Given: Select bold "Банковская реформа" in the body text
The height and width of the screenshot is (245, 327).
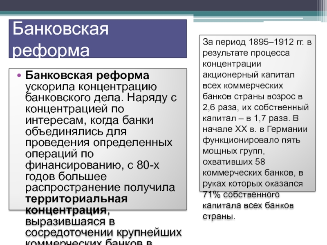Looking at the screenshot, I should (x=87, y=76).
